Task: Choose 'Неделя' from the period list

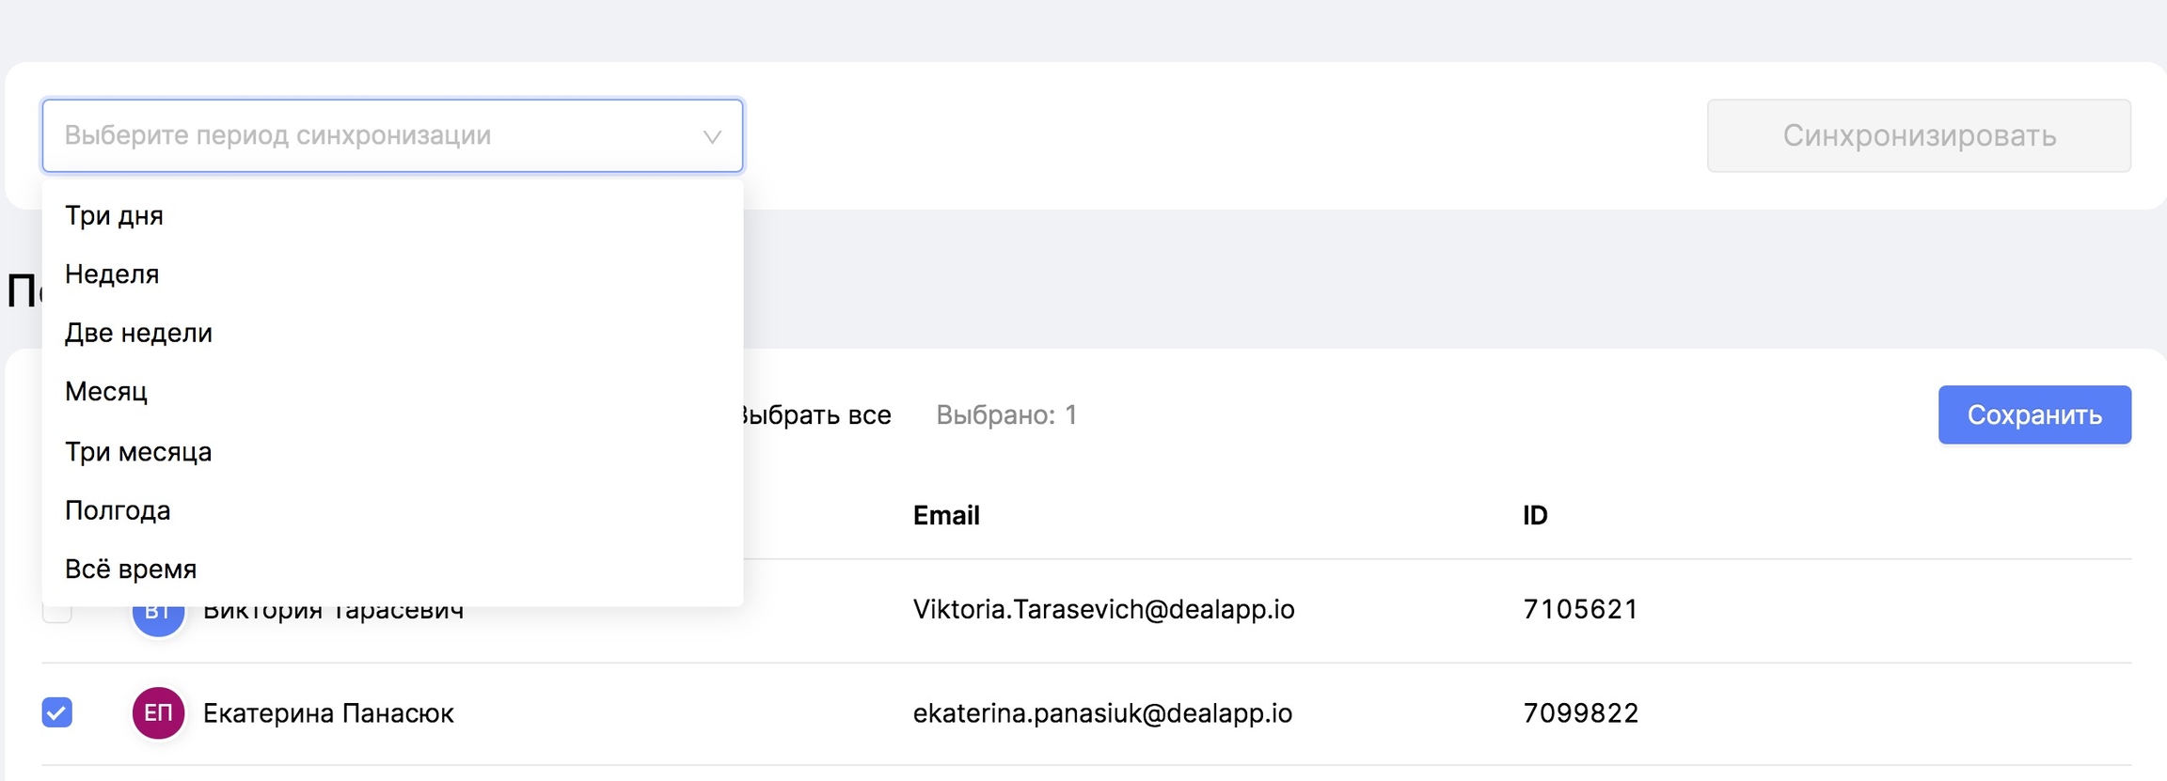Action: click(112, 274)
